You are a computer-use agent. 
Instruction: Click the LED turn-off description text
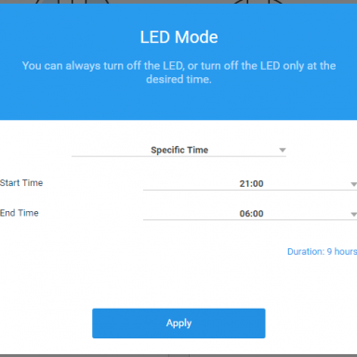point(178,73)
